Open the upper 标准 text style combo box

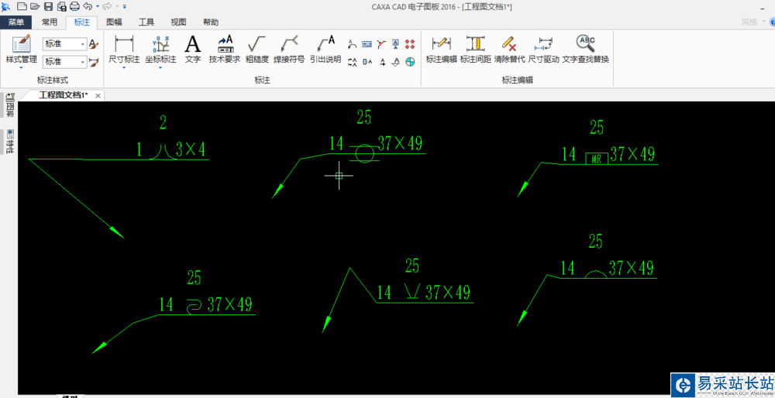[x=65, y=44]
